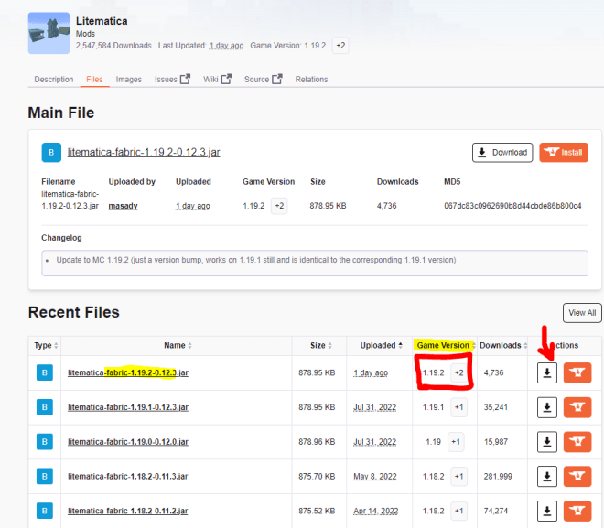Install the 1.19.2-0.12.3 file with orange icon
The height and width of the screenshot is (528, 604).
point(577,372)
